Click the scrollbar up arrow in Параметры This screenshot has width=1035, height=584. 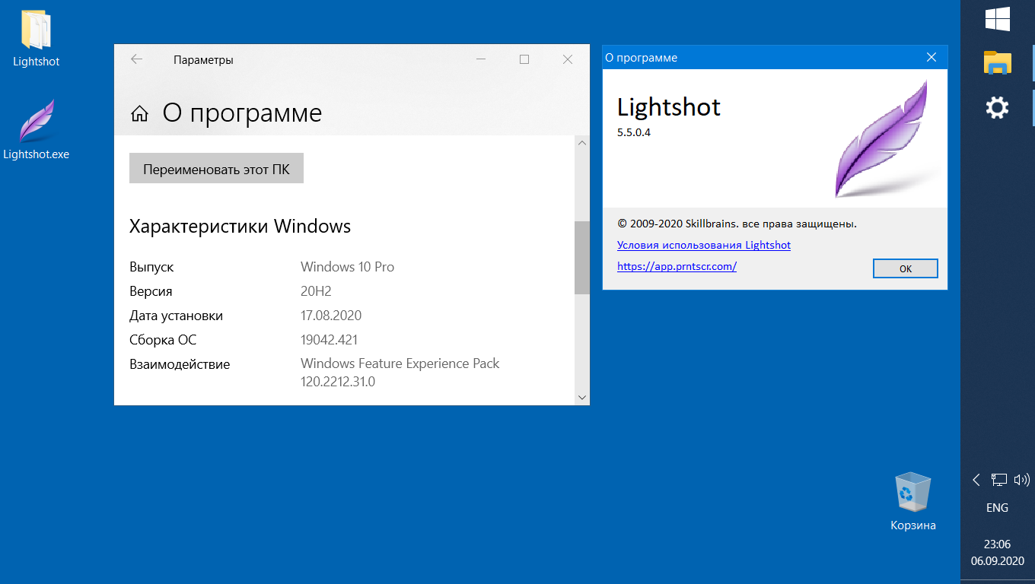[582, 143]
